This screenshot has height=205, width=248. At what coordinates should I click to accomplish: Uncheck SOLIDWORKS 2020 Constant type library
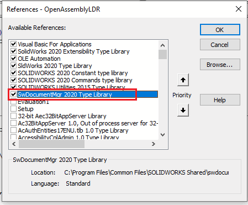point(13,73)
